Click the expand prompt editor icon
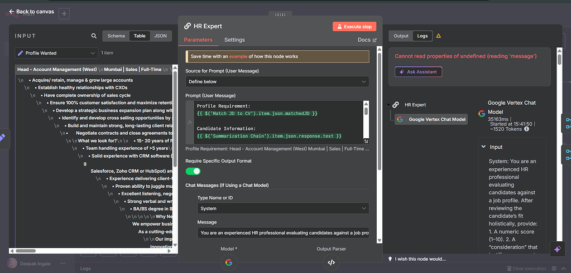This screenshot has height=273, width=571. pyautogui.click(x=366, y=142)
